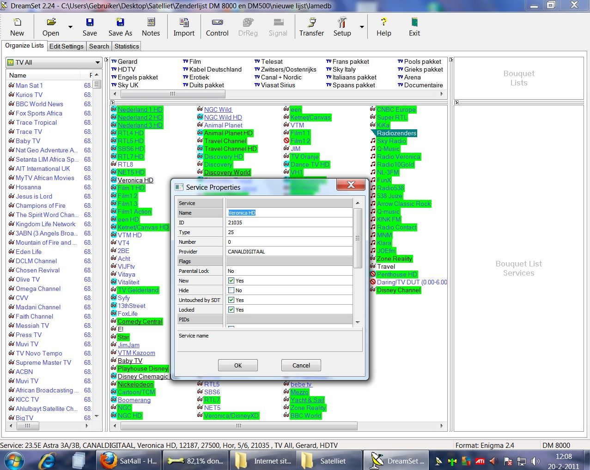Image resolution: width=590 pixels, height=470 pixels.
Task: Toggle the Locked checkbox in Service Properties
Action: click(231, 310)
